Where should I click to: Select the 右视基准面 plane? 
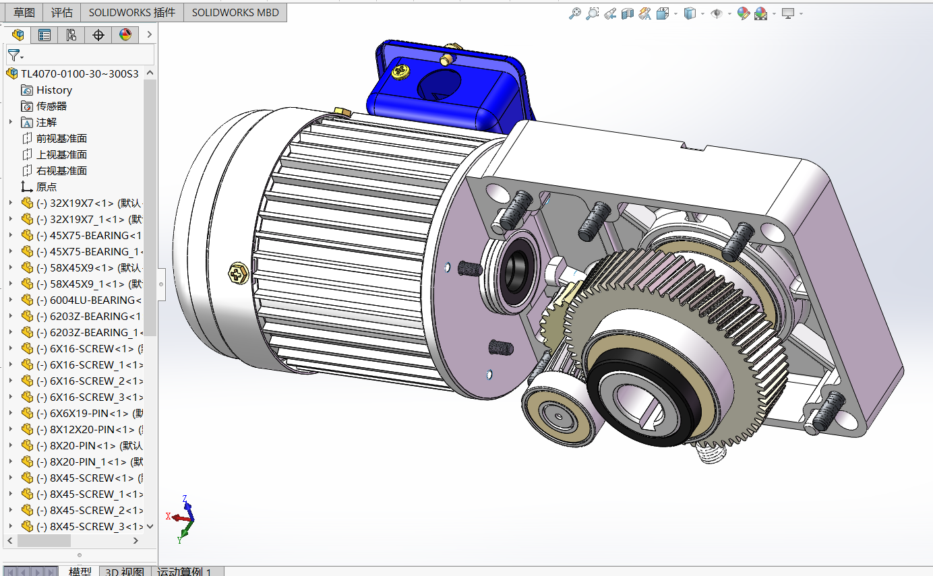coord(61,170)
